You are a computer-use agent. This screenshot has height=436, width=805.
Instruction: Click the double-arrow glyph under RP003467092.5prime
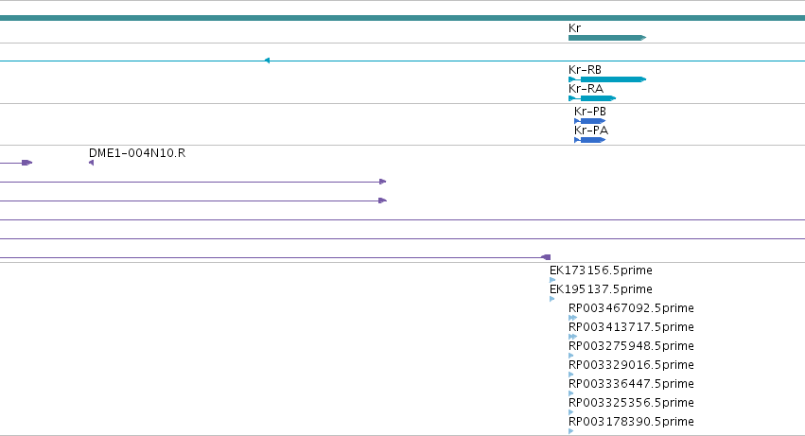[x=573, y=318]
